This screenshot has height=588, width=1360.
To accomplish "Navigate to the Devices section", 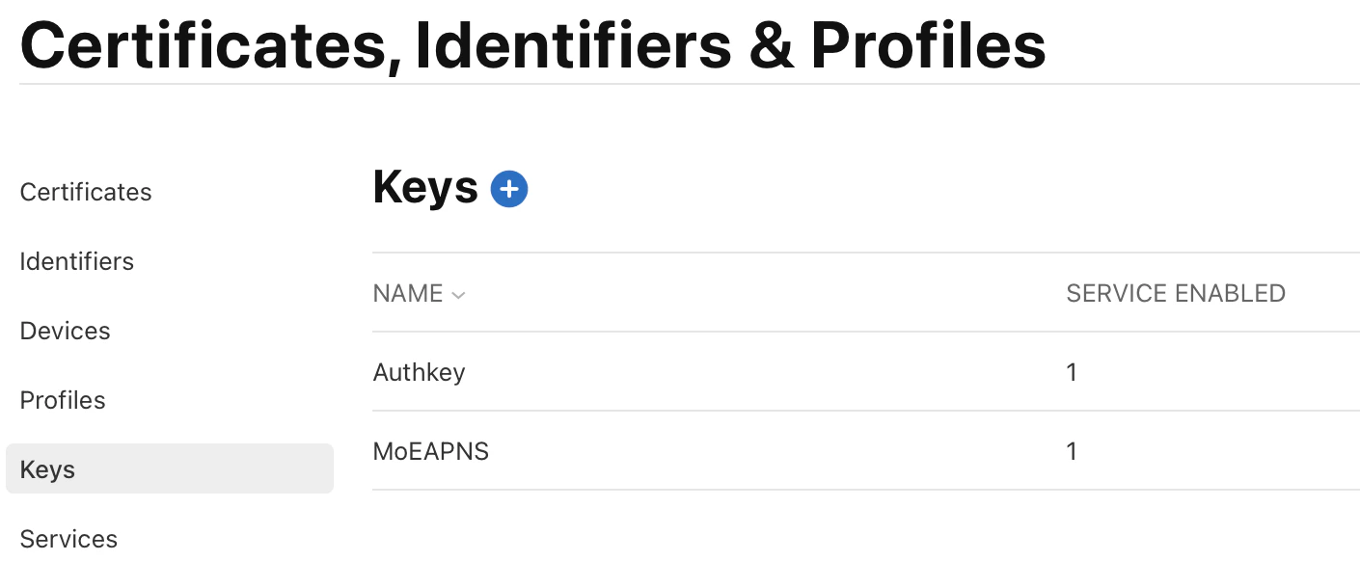I will [x=65, y=331].
